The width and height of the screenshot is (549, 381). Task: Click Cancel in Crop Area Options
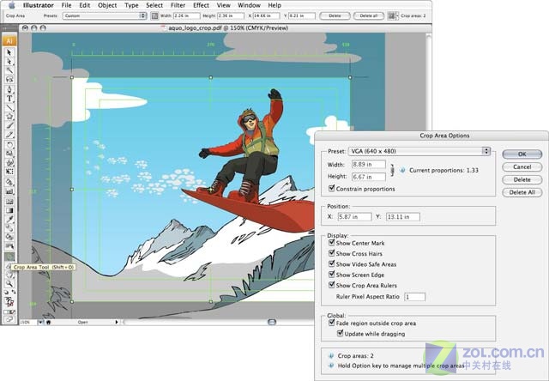[522, 166]
